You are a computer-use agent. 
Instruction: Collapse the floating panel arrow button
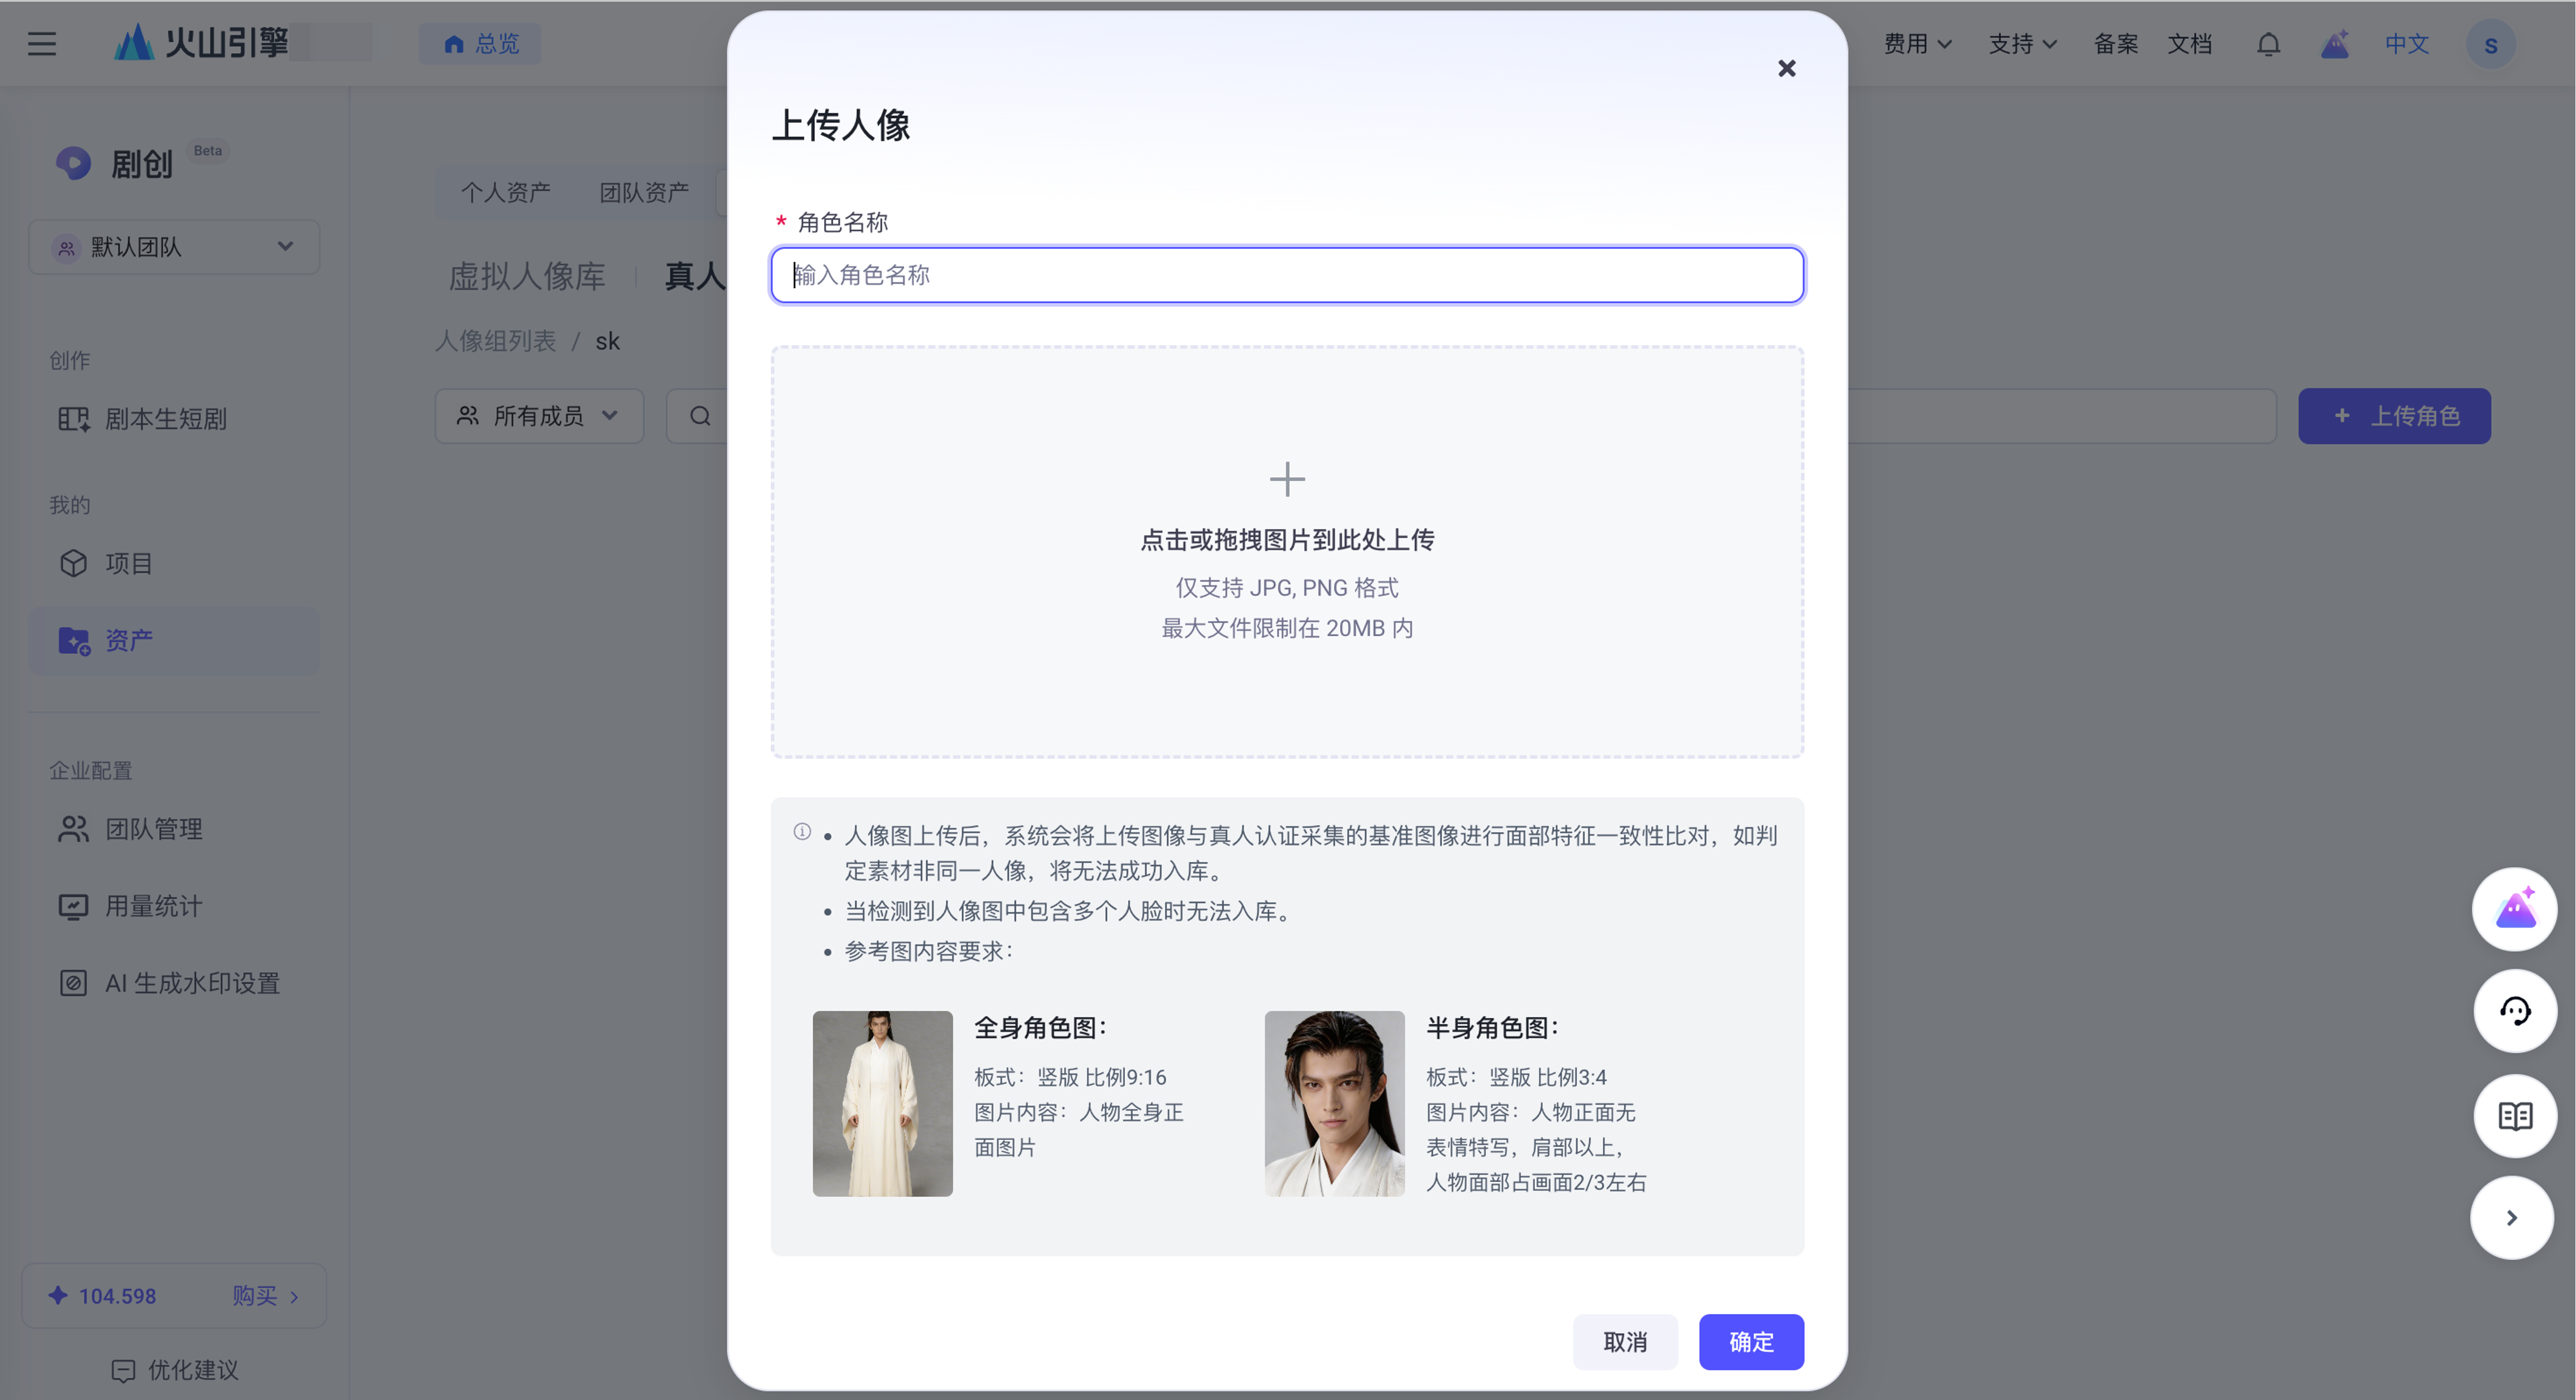click(2511, 1217)
